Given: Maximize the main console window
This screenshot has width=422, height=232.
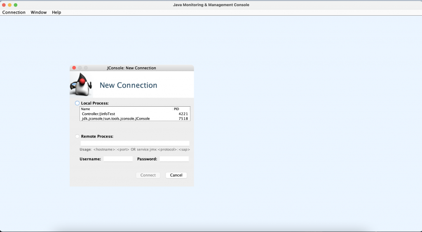Looking at the screenshot, I should pyautogui.click(x=16, y=5).
